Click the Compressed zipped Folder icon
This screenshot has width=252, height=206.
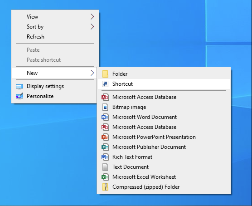coord(105,187)
